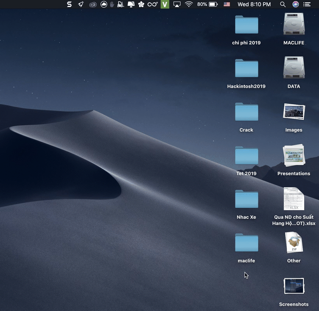The width and height of the screenshot is (319, 311).
Task: Open the US flag input source menu
Action: [227, 4]
